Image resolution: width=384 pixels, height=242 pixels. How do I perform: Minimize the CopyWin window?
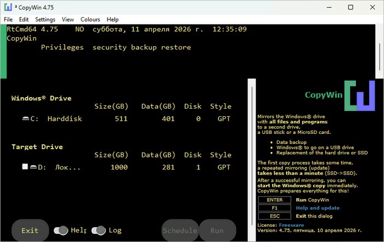[329, 7]
